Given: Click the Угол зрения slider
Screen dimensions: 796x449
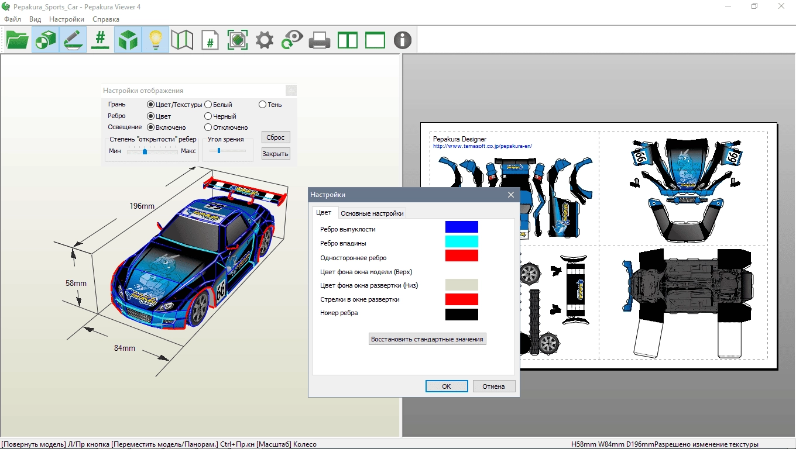Looking at the screenshot, I should point(228,151).
